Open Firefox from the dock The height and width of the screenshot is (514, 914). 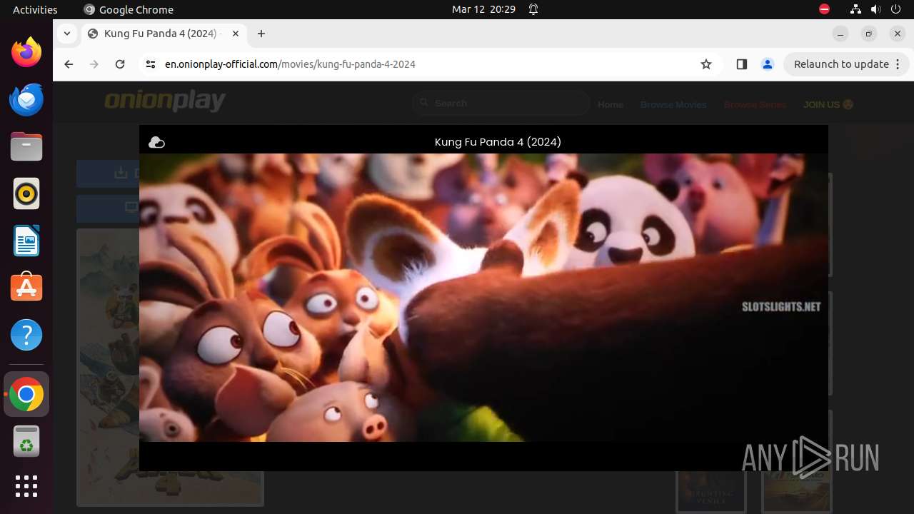(26, 52)
